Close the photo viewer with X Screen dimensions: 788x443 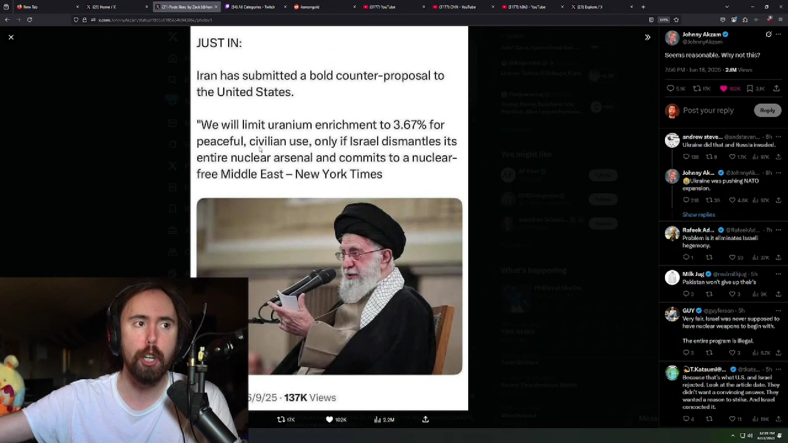point(11,37)
